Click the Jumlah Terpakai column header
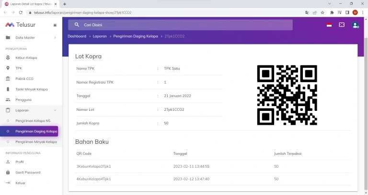The image size is (368, 195). click(287, 153)
